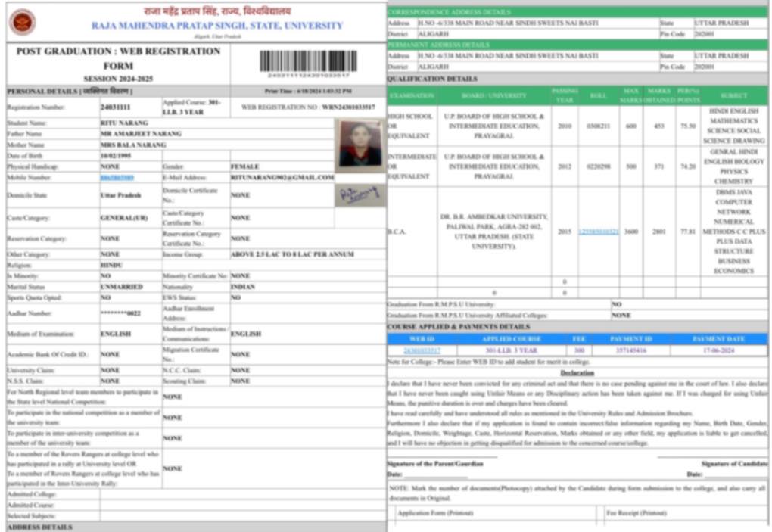Screen dimensions: 772x532
Task: Select the FEE value 300
Action: pos(579,350)
